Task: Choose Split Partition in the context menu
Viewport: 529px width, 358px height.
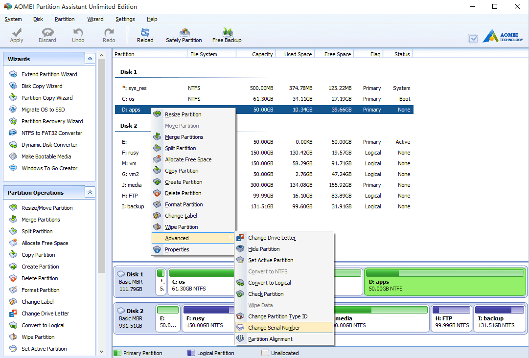Action: click(193, 148)
